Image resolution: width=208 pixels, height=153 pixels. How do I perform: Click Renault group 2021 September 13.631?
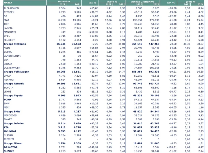tap(76, 84)
